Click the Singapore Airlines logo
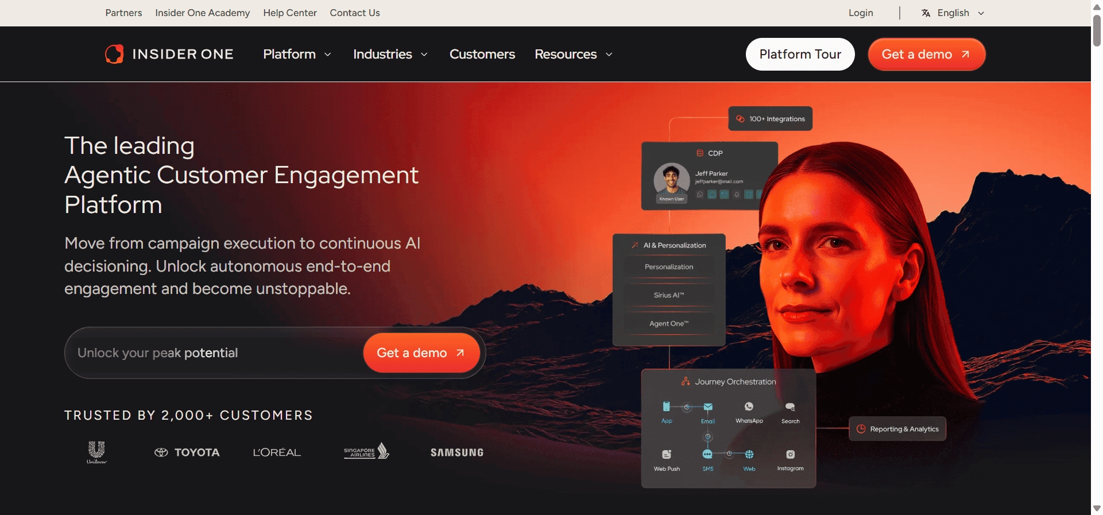 click(x=366, y=451)
